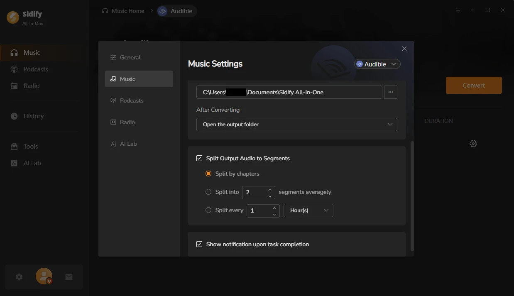Open the user profile avatar
Viewport: 514px width, 296px height.
tap(44, 276)
